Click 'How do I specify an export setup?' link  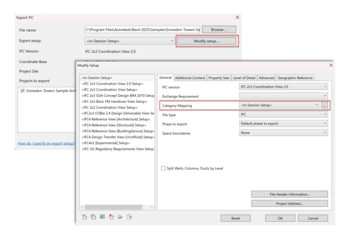click(46, 143)
